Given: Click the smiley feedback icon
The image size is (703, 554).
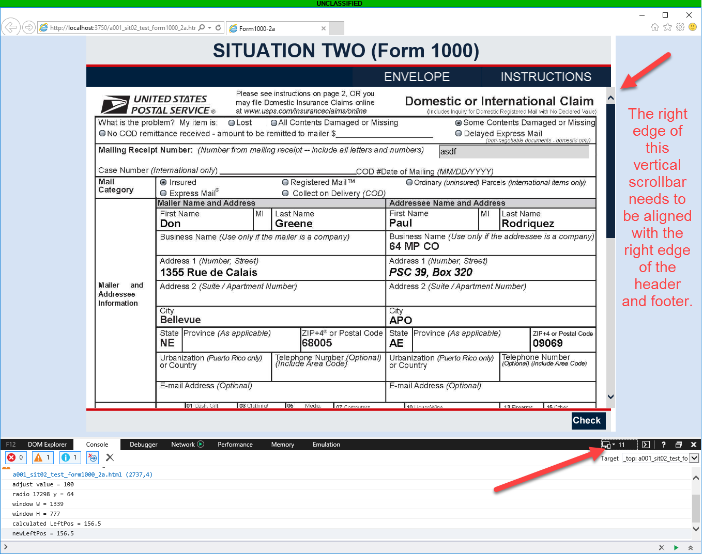Looking at the screenshot, I should [693, 27].
